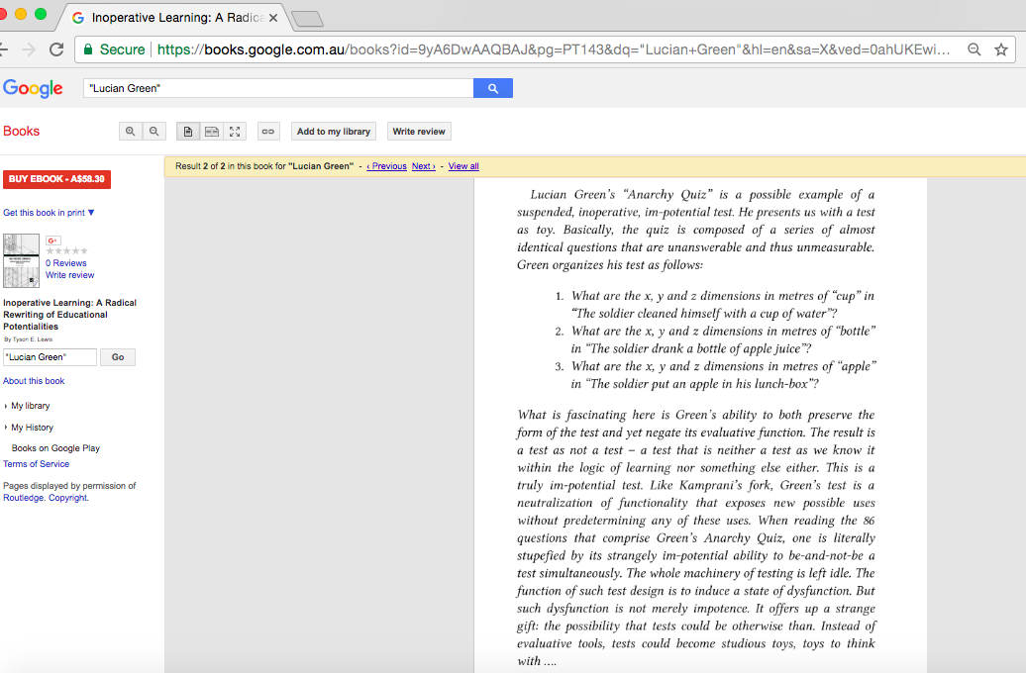The width and height of the screenshot is (1026, 673).
Task: Click the blue Google search button
Action: pyautogui.click(x=493, y=88)
